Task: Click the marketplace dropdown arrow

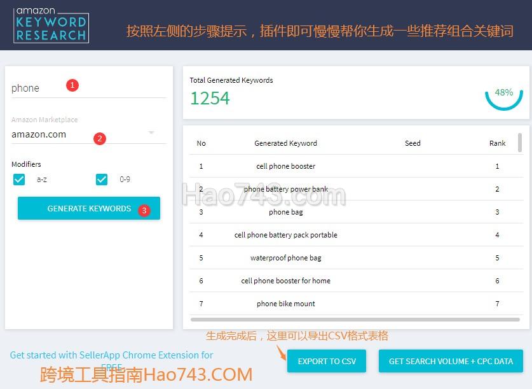Action: point(151,132)
